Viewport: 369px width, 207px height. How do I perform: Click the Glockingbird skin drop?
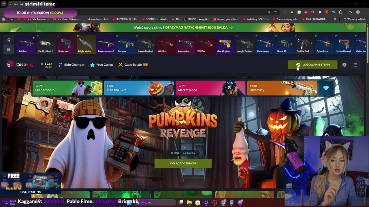(225, 45)
